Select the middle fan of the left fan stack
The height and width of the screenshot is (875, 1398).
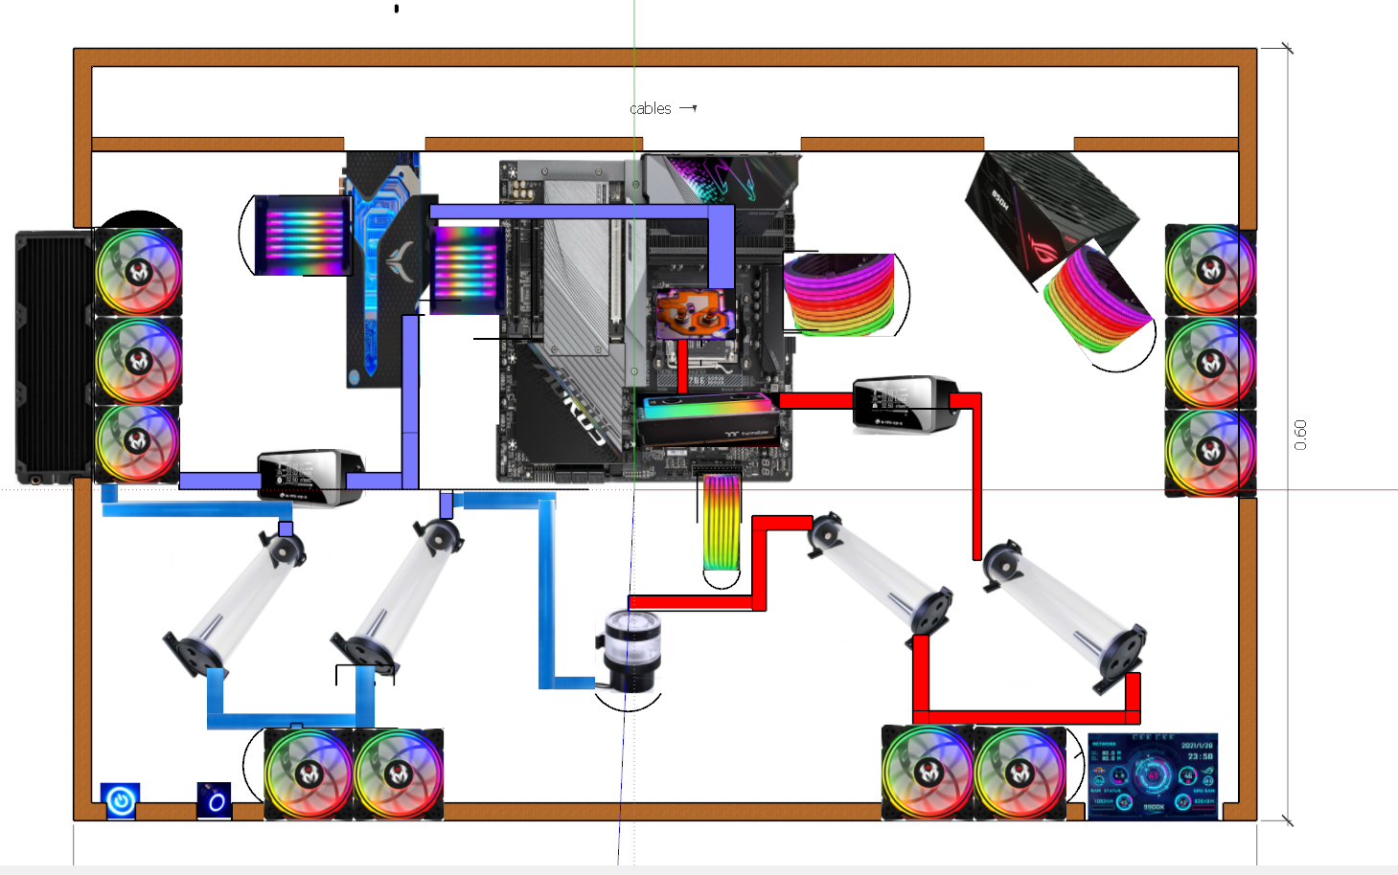(x=138, y=361)
